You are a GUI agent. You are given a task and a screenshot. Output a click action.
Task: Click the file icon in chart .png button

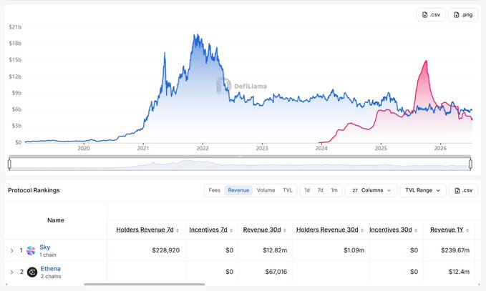click(456, 15)
